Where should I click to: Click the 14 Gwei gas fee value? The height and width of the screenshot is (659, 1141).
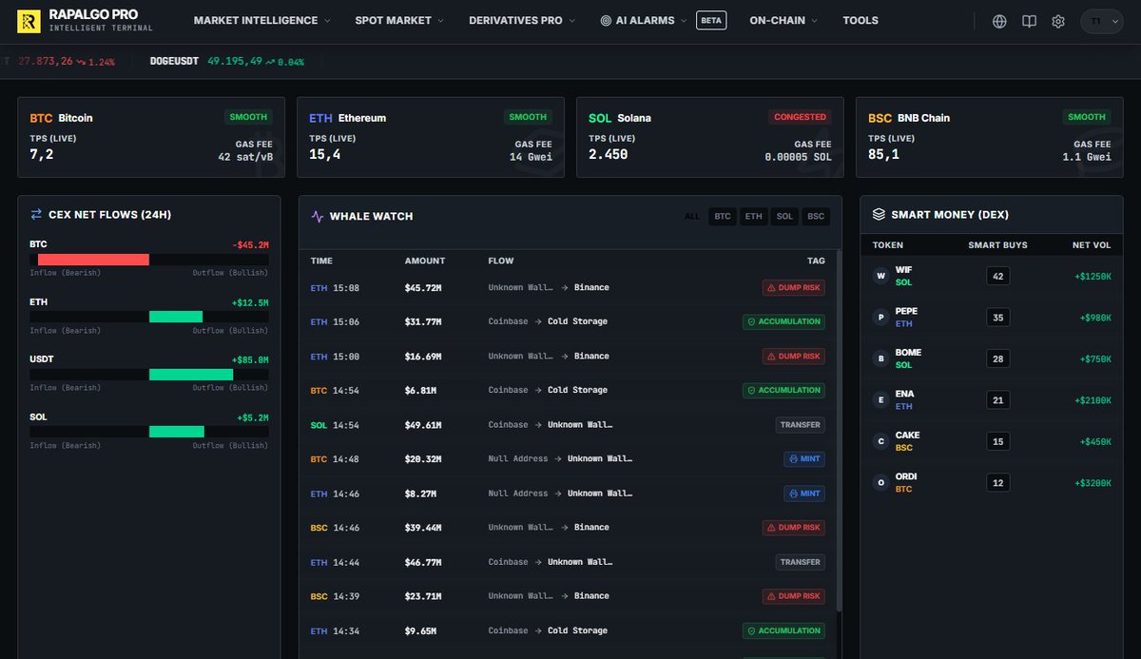click(x=531, y=157)
